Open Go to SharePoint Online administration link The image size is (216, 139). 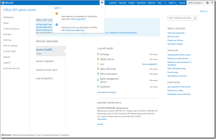(121, 33)
